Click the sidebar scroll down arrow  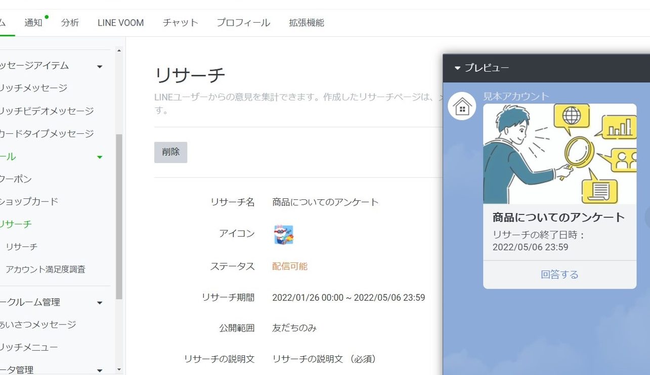pos(119,370)
